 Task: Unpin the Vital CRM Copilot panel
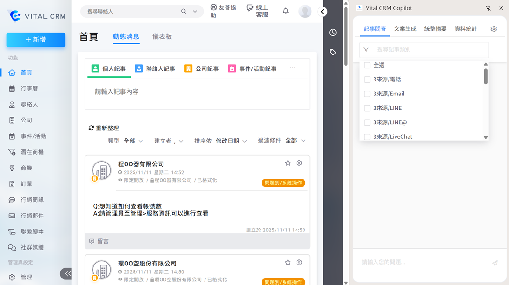(488, 8)
